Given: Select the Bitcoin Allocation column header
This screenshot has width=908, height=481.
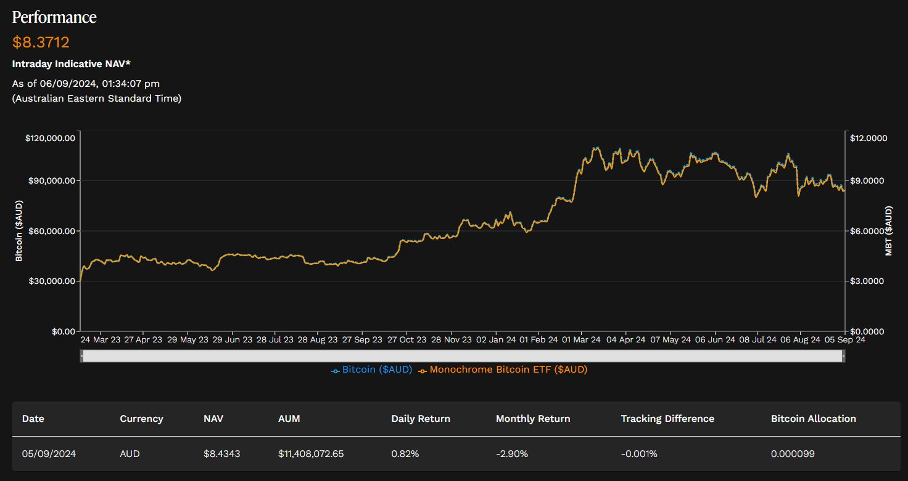Looking at the screenshot, I should click(x=814, y=418).
